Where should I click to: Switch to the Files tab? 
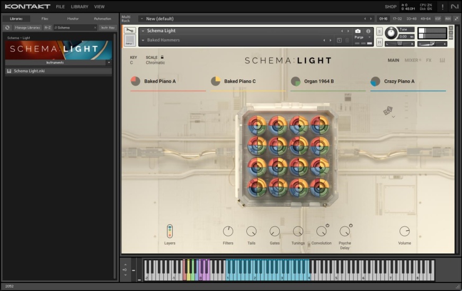point(45,19)
